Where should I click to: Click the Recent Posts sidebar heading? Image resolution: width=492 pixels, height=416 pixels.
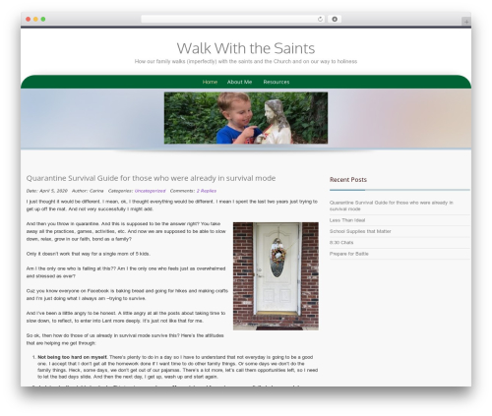coord(348,180)
